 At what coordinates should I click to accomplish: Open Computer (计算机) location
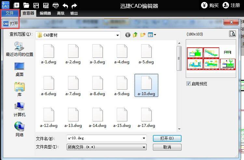pyautogui.click(x=20, y=110)
